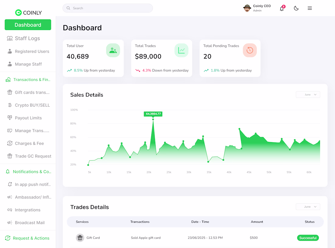Click 'Sold Apple gift card' cell
The height and width of the screenshot is (248, 335).
pos(146,238)
